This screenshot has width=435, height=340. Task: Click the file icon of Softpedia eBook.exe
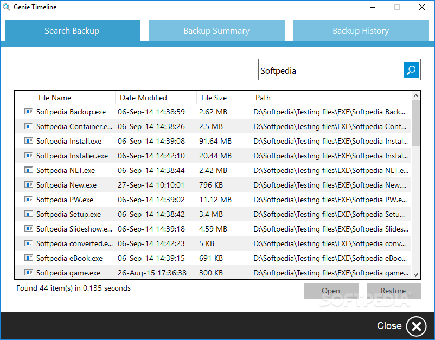[x=29, y=258]
